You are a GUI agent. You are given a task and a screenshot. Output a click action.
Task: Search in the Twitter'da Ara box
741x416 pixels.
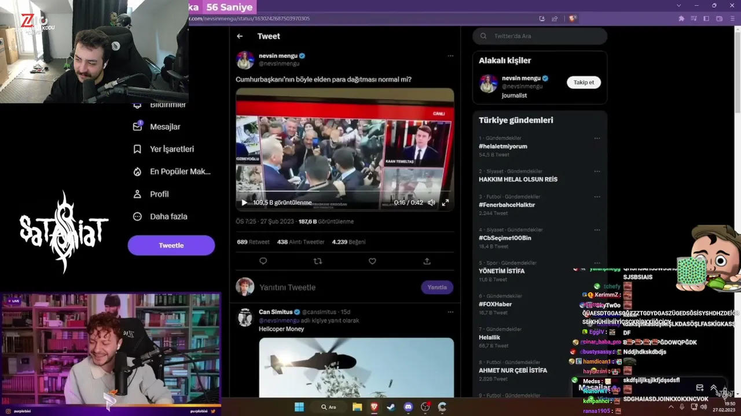point(540,36)
